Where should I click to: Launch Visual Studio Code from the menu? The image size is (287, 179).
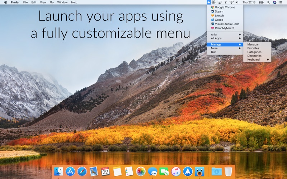[225, 24]
